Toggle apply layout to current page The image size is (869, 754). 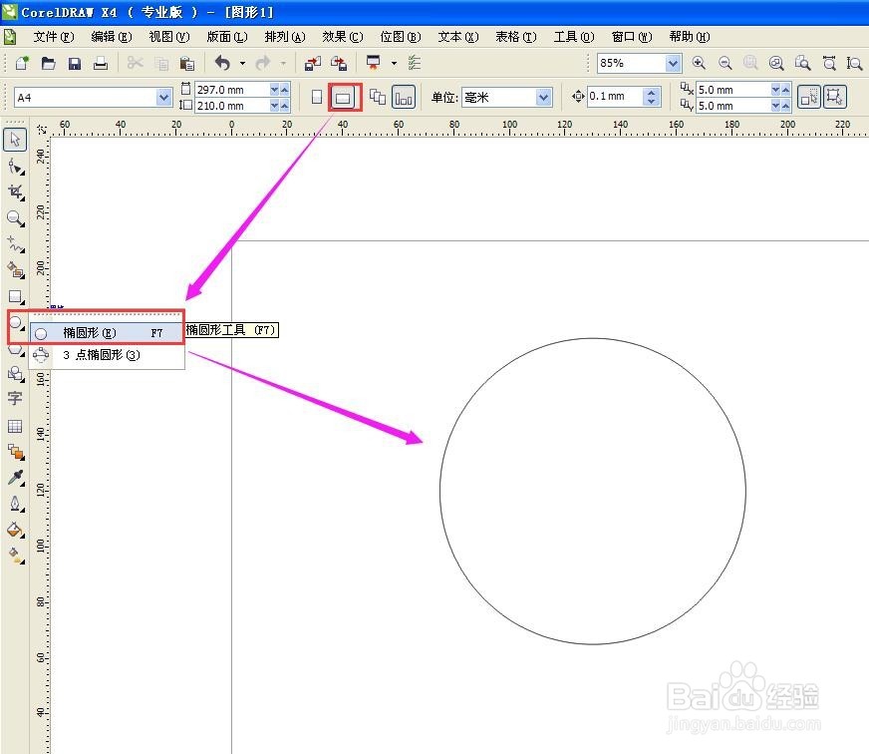[404, 98]
